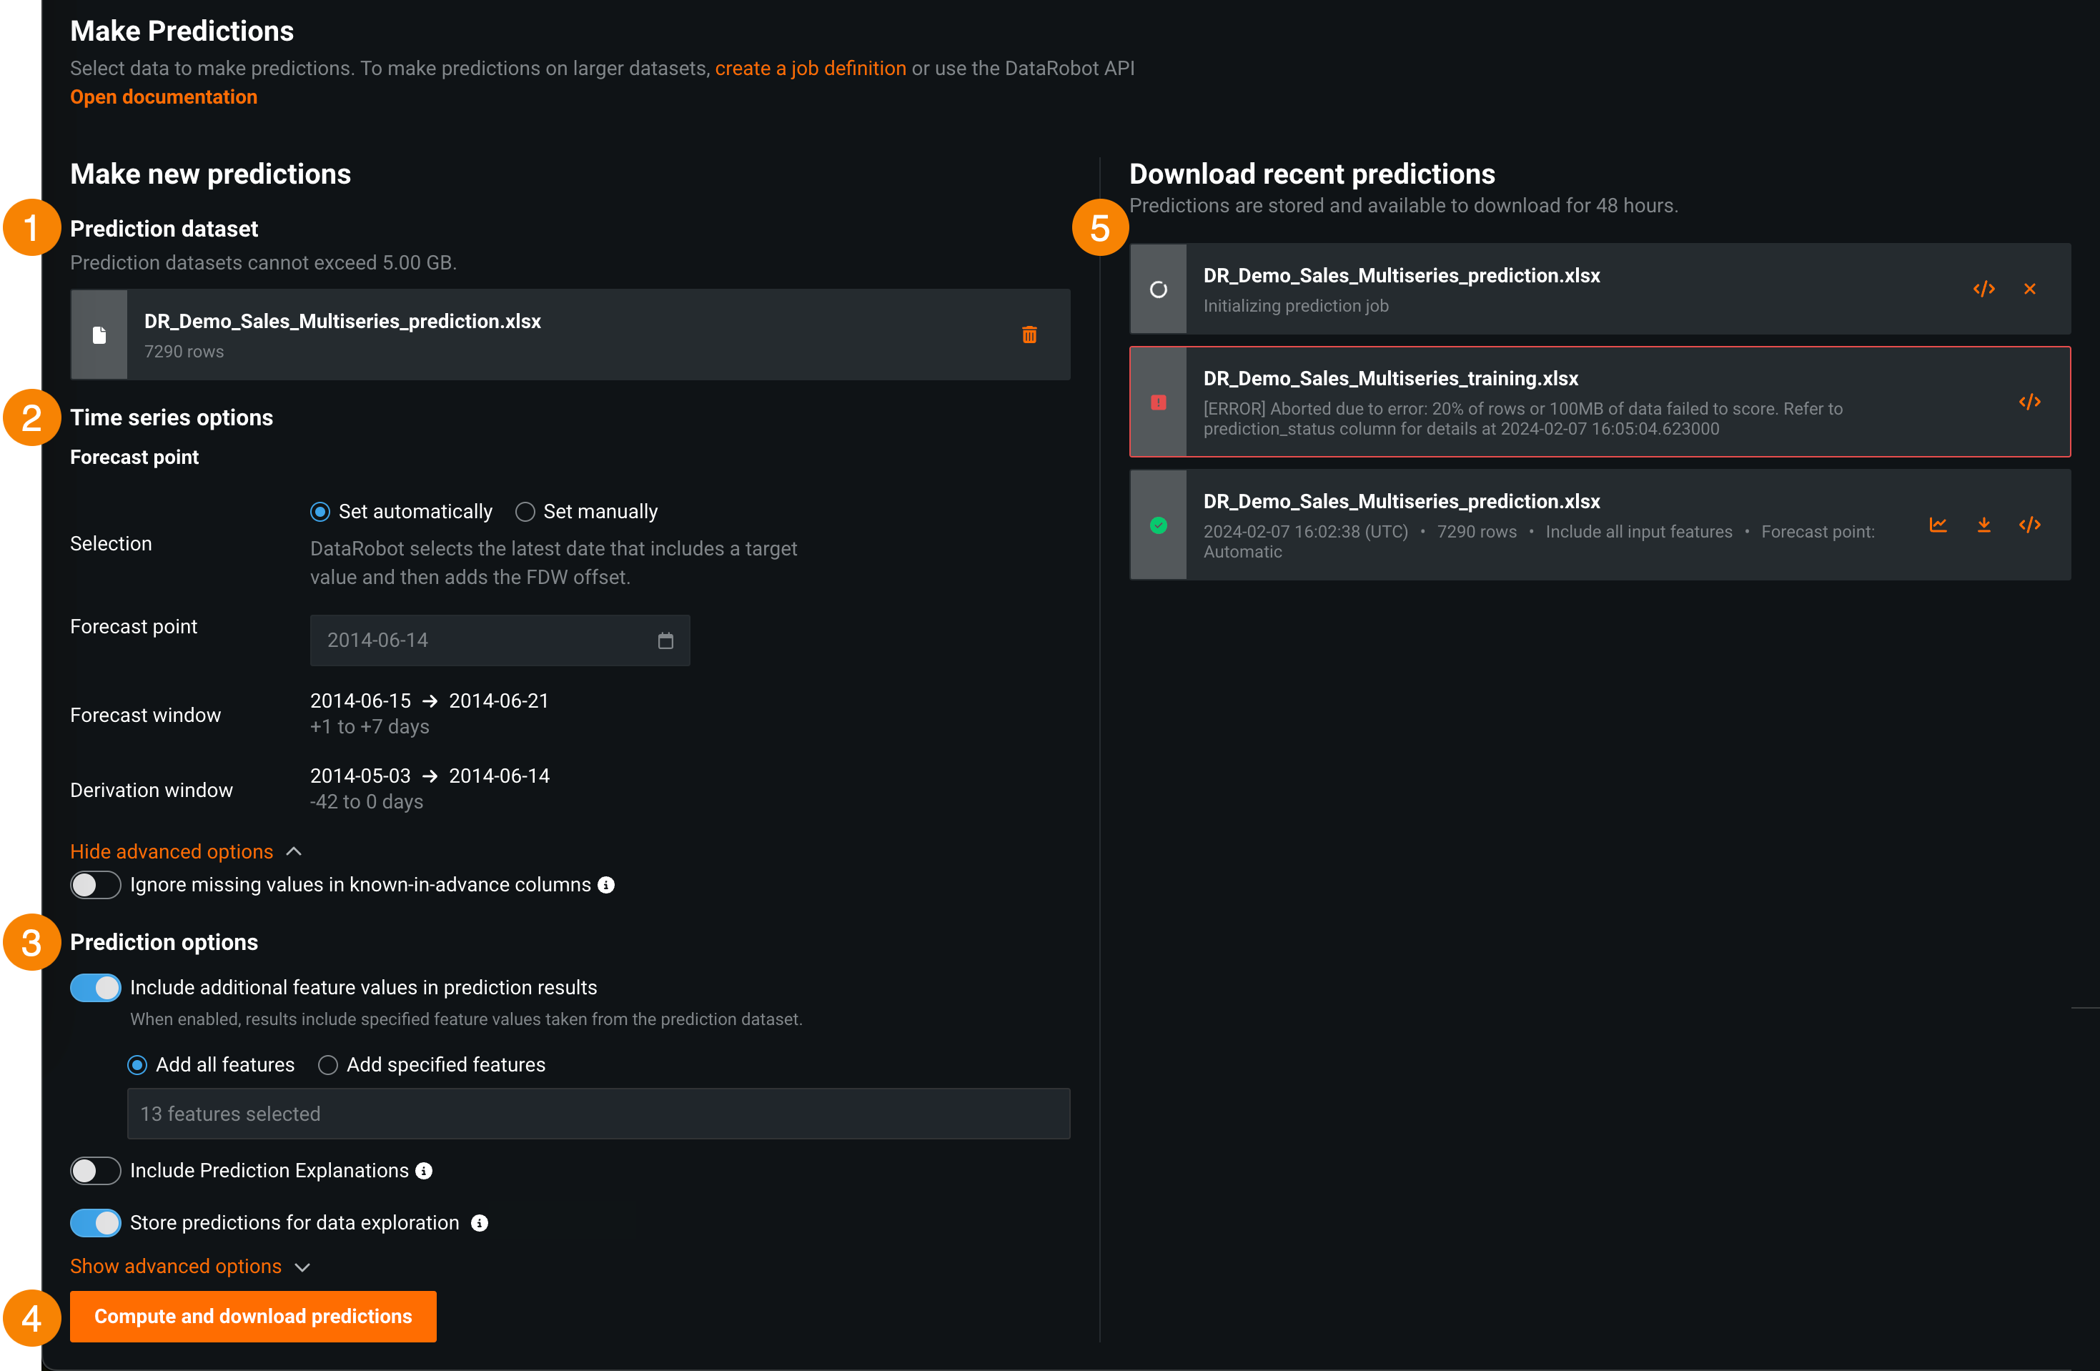Click code snippet icon for the initializing prediction job
Image resolution: width=2100 pixels, height=1371 pixels.
1983,289
